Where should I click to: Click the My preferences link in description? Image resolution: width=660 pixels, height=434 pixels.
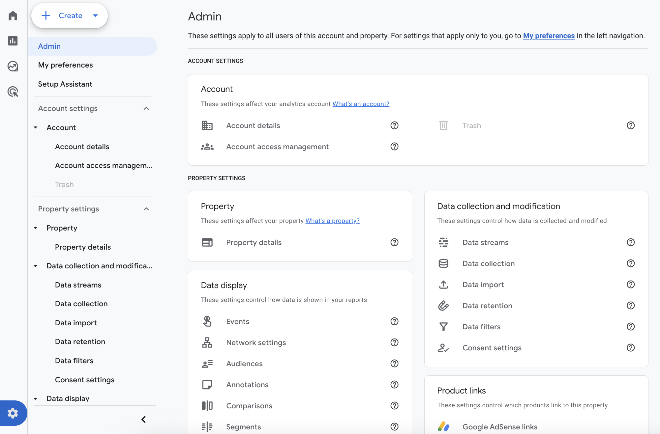click(549, 36)
